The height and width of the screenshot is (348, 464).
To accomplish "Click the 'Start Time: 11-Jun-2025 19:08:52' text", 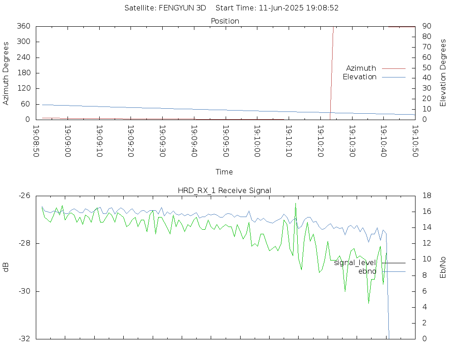I will [277, 8].
